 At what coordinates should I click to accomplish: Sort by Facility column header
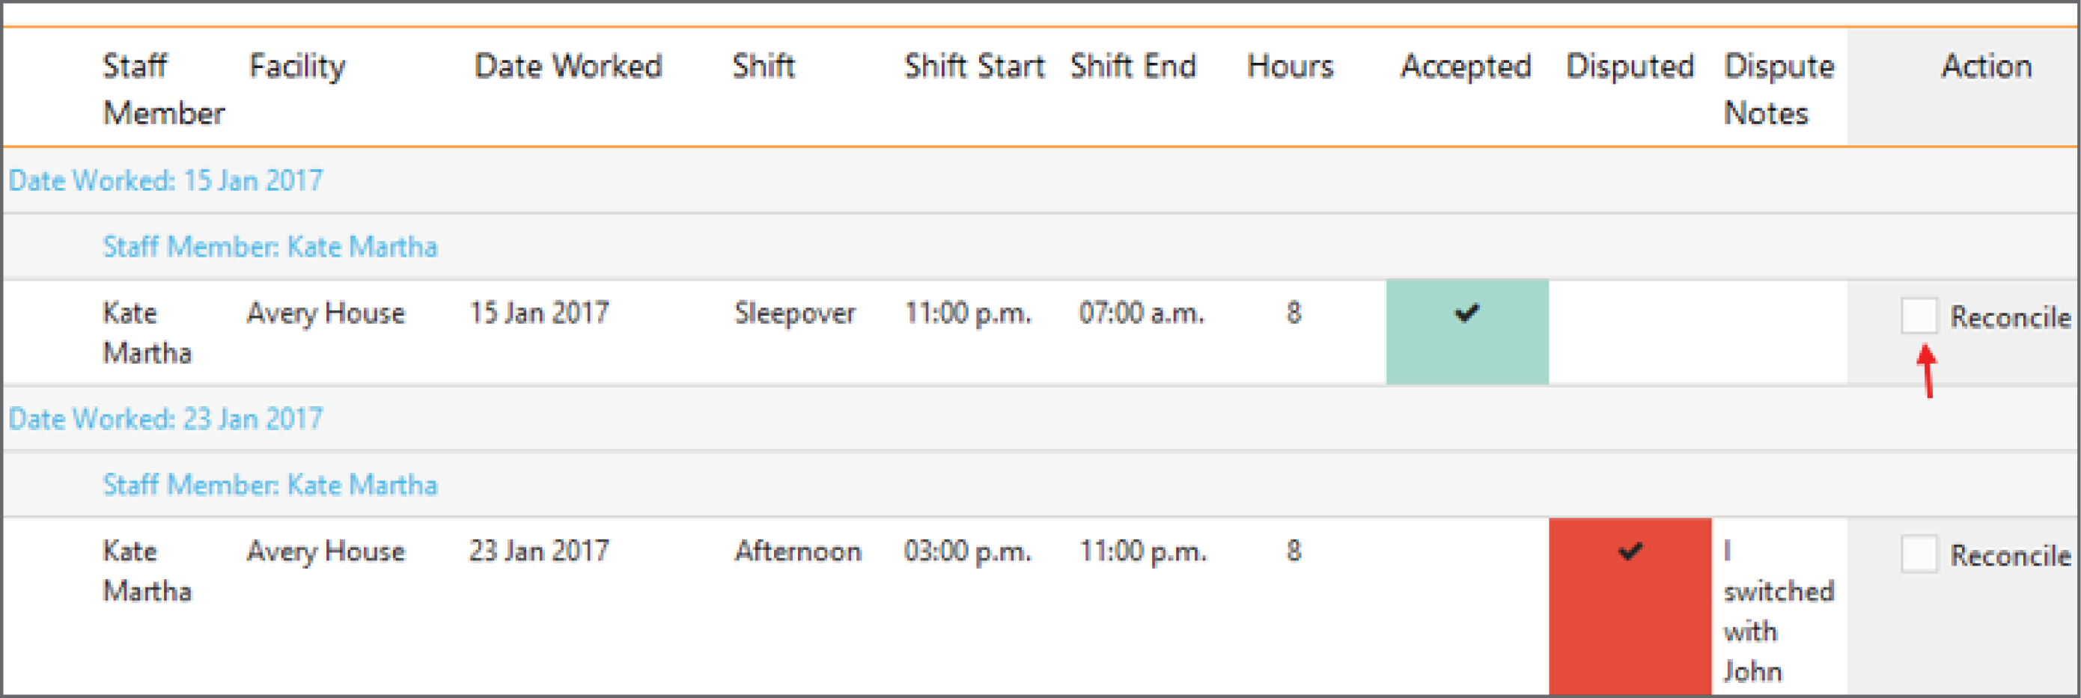coord(296,66)
